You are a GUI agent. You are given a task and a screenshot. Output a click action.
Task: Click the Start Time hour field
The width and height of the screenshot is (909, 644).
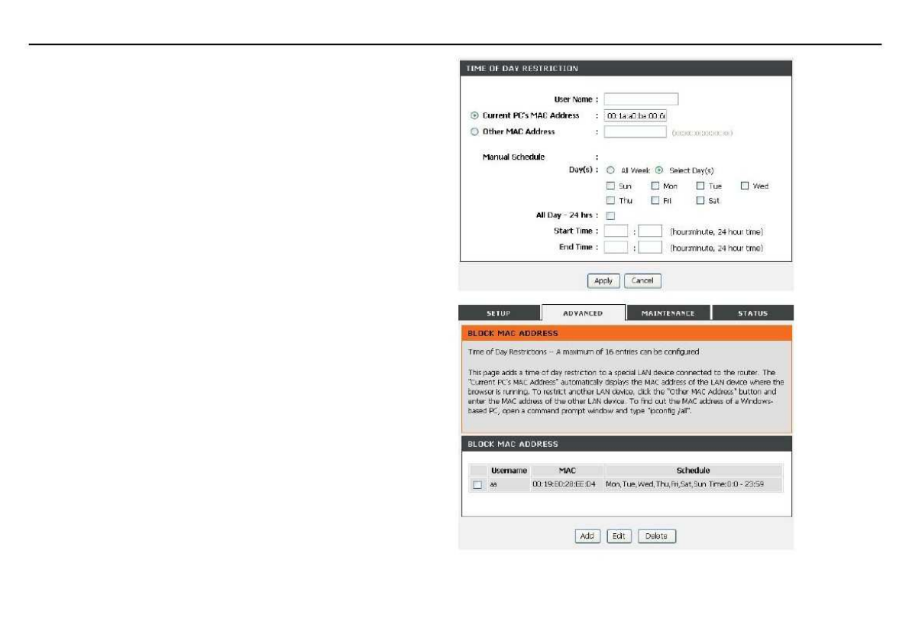point(616,231)
